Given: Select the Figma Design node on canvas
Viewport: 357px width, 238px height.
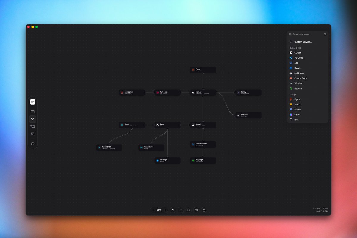Looking at the screenshot, I should click(203, 70).
